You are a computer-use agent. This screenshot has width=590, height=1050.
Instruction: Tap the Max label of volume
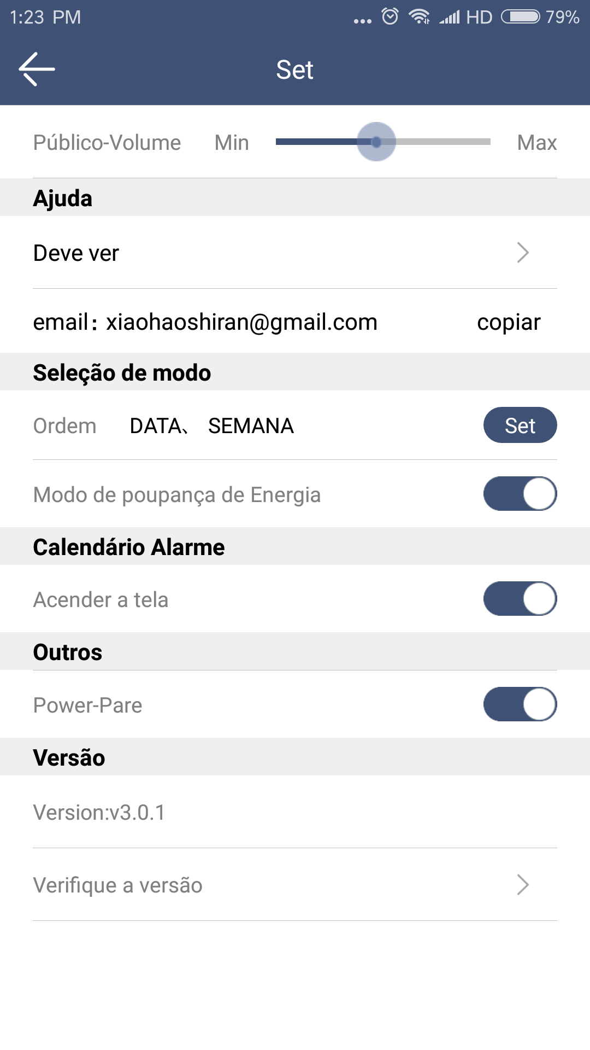click(x=537, y=143)
